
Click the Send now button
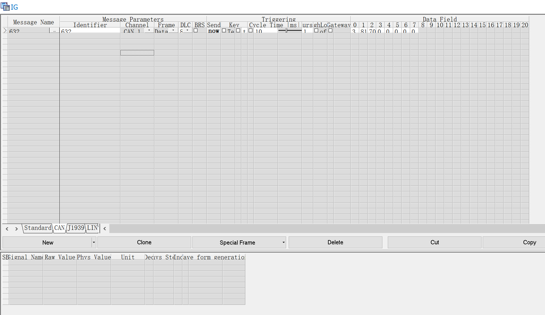tap(214, 31)
